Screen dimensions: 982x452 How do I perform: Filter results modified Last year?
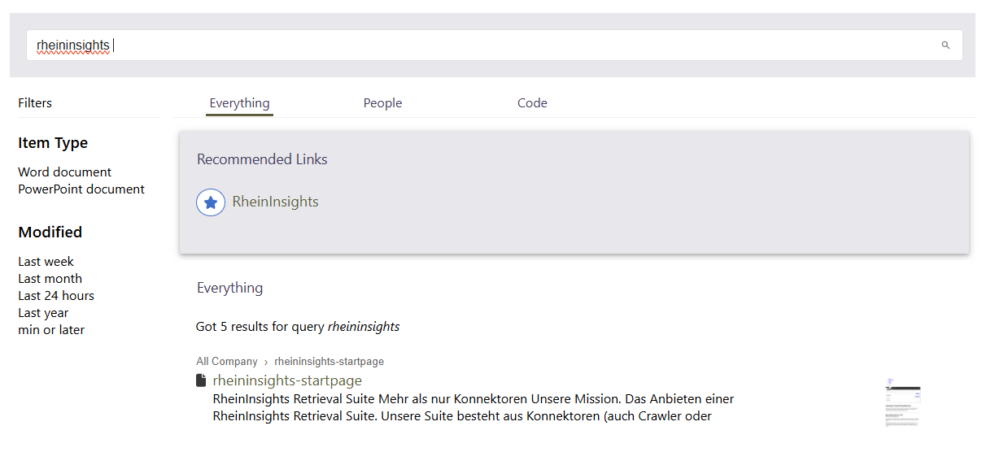(x=43, y=313)
